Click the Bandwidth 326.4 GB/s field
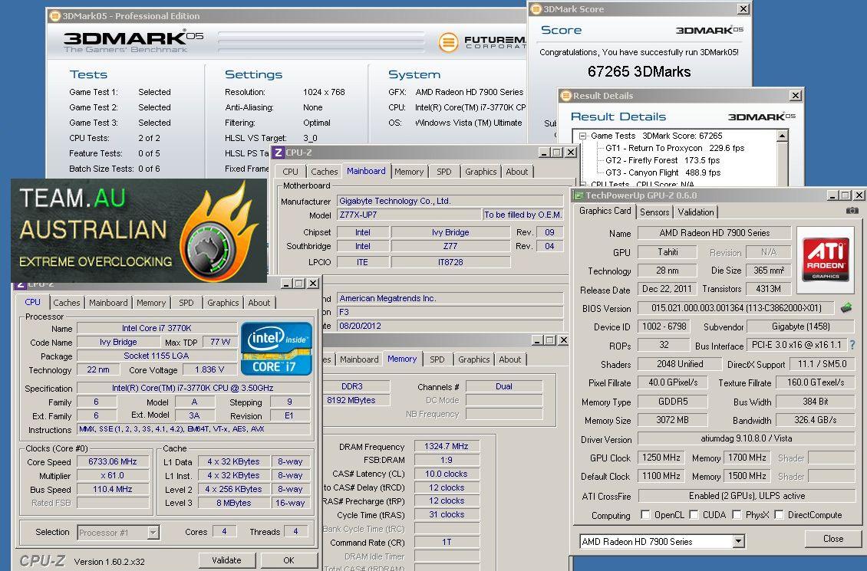The width and height of the screenshot is (867, 571). (815, 420)
